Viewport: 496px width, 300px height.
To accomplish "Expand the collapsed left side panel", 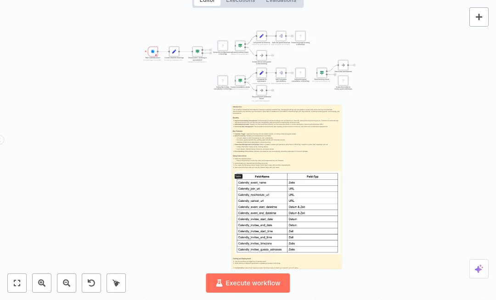I will (2, 140).
